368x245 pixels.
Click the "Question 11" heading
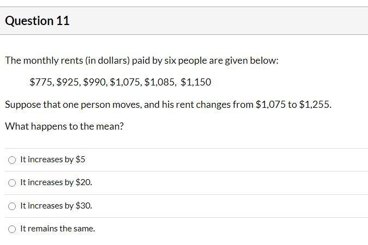[37, 21]
